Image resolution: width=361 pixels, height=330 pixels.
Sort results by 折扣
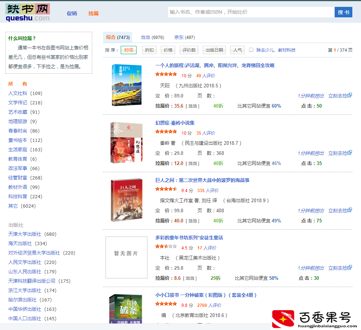pos(149,50)
